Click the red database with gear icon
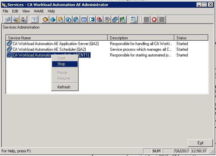This screenshot has width=216, height=156. [x=99, y=19]
